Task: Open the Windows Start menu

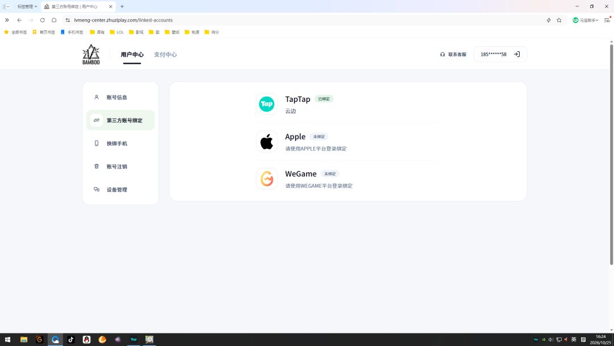Action: point(7,340)
